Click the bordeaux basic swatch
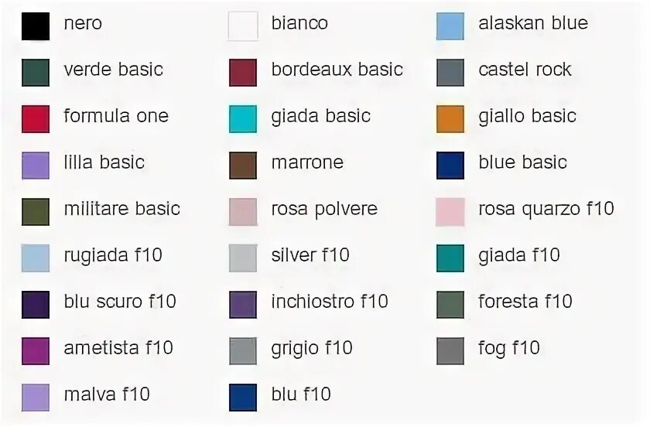The width and height of the screenshot is (650, 427). click(x=243, y=73)
